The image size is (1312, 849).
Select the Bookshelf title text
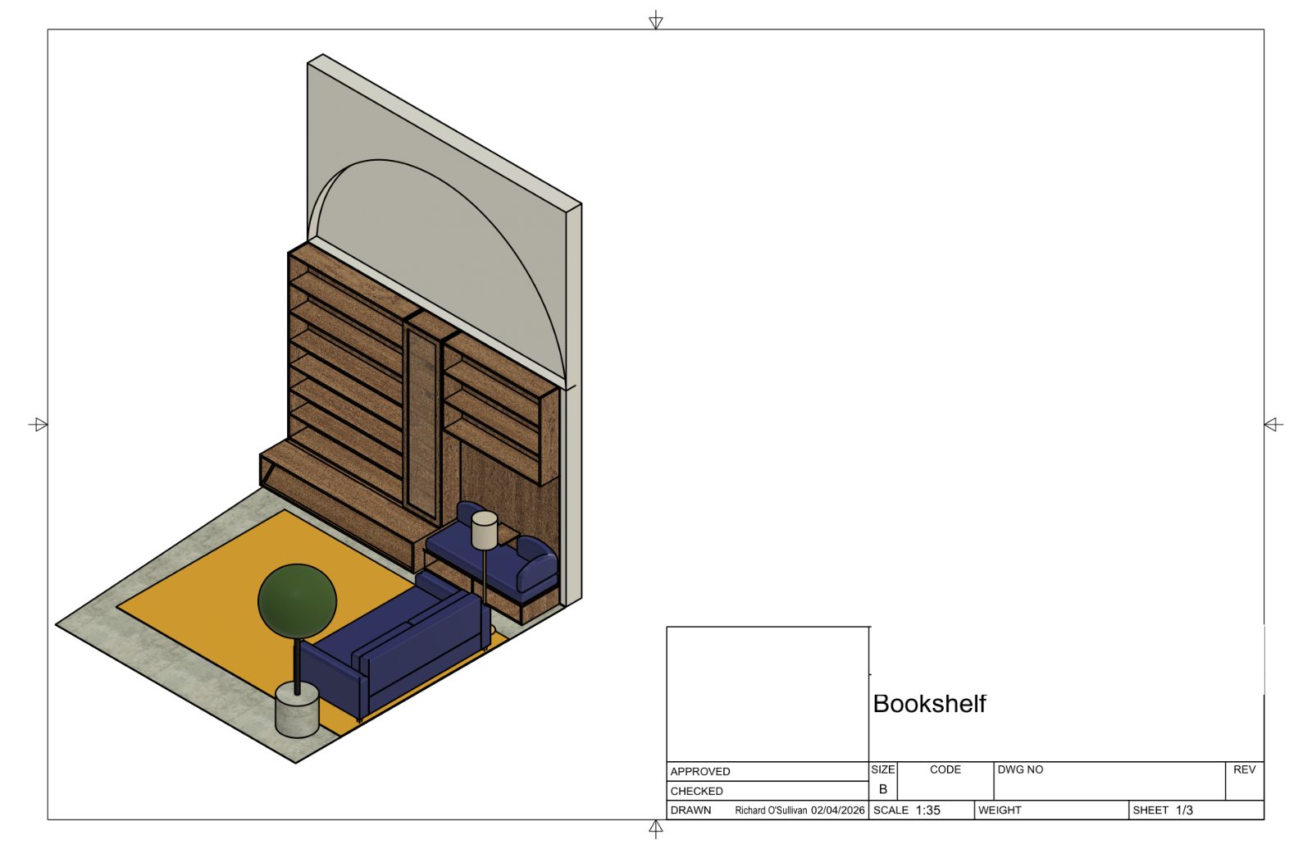929,704
